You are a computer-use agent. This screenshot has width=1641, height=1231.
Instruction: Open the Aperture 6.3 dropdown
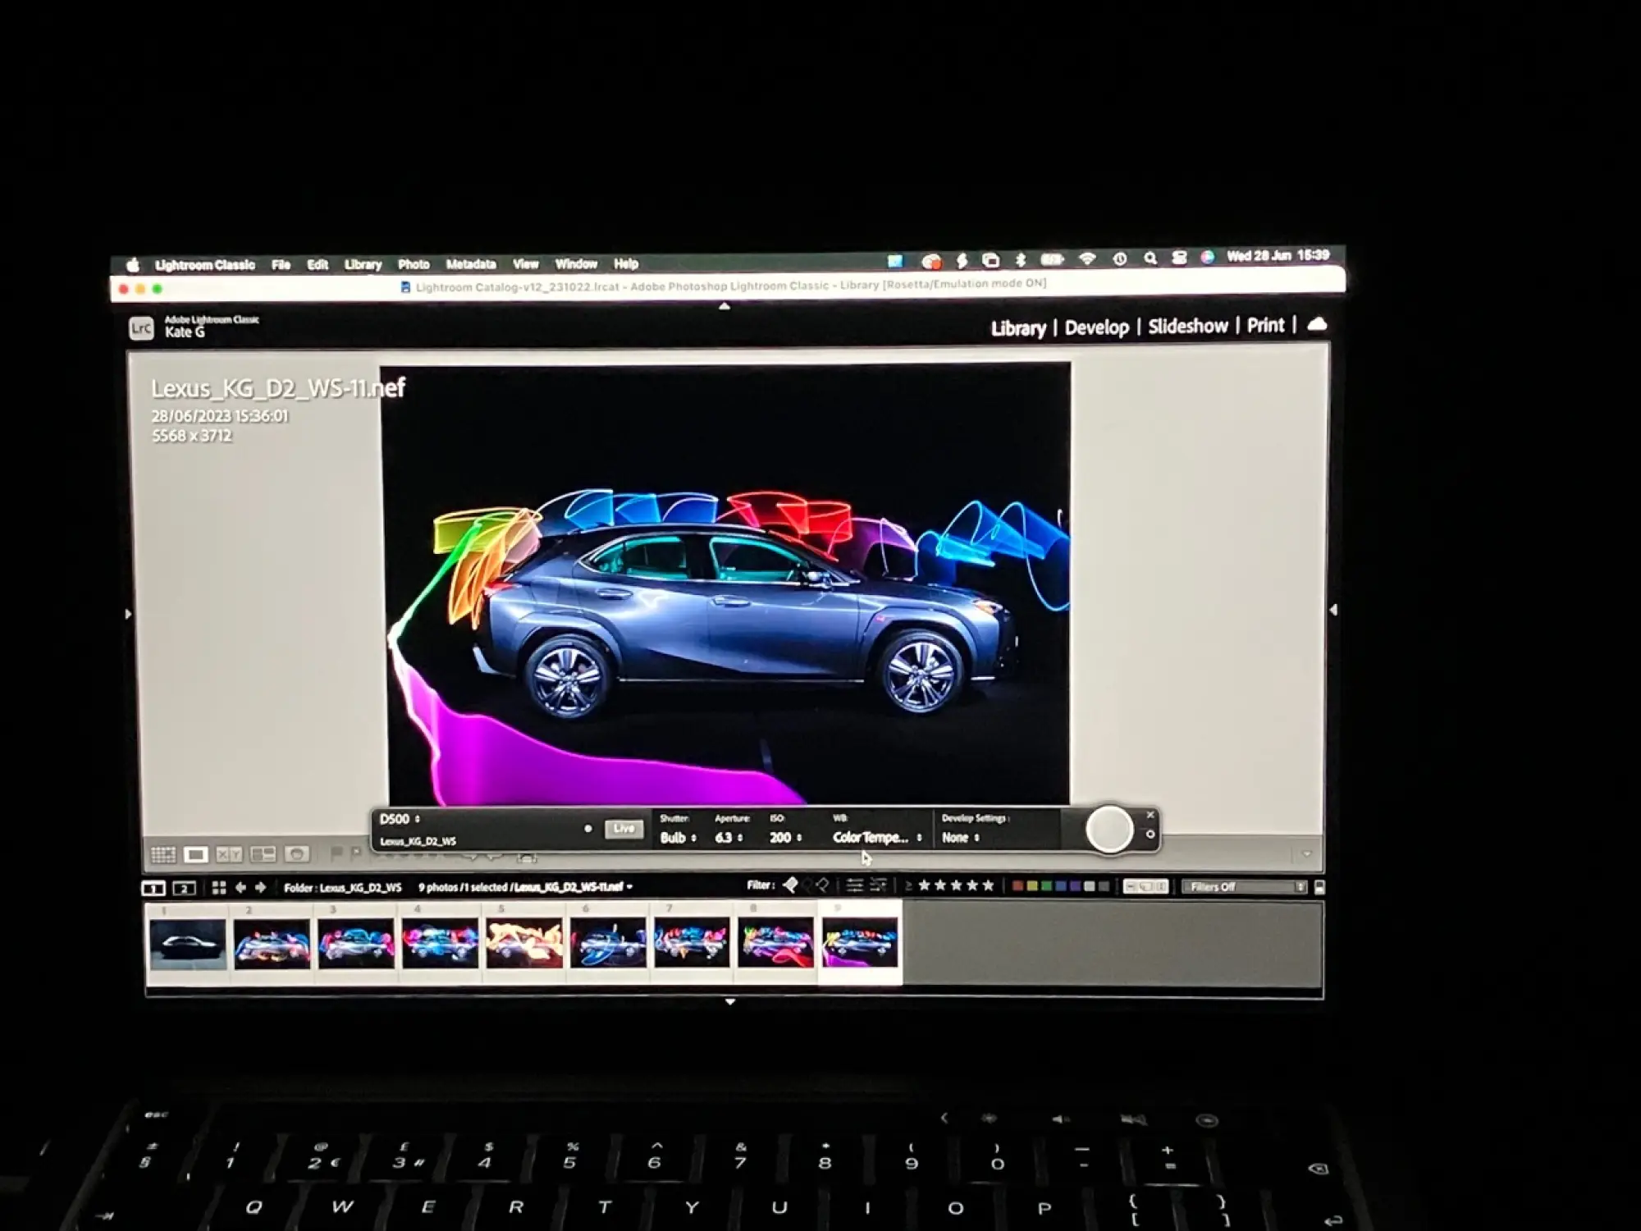coord(729,838)
